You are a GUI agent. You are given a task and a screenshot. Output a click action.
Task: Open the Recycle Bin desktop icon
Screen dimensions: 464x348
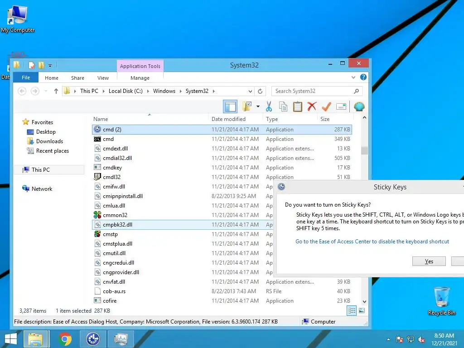pyautogui.click(x=441, y=301)
